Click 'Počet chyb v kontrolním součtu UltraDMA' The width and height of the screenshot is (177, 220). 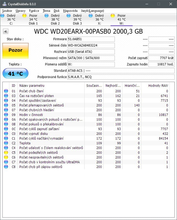click(49, 162)
